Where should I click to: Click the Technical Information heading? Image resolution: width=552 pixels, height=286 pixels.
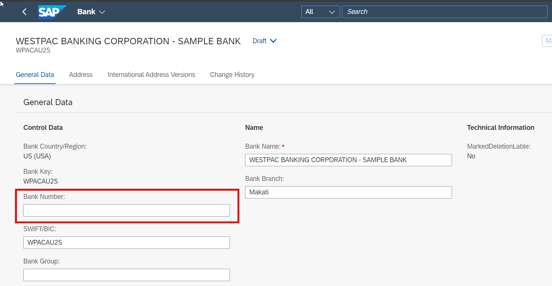(x=501, y=128)
